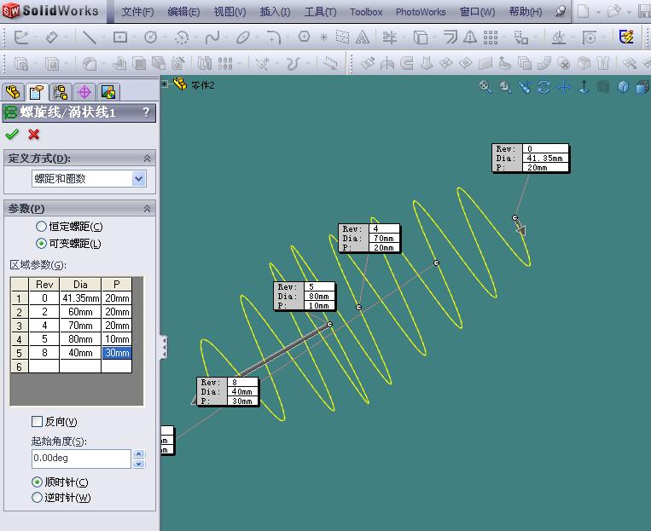The image size is (651, 531).
Task: Open the PhotoWorks menu
Action: point(421,12)
